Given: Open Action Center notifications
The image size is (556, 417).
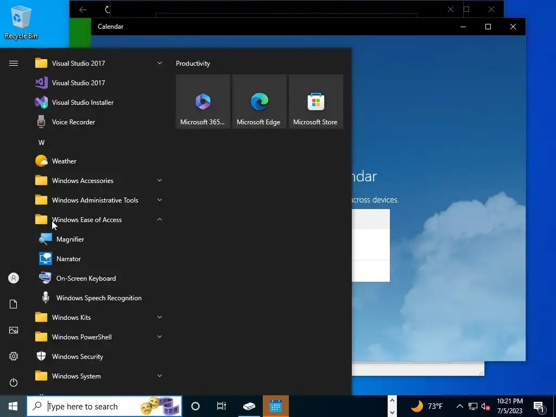Looking at the screenshot, I should click(539, 406).
